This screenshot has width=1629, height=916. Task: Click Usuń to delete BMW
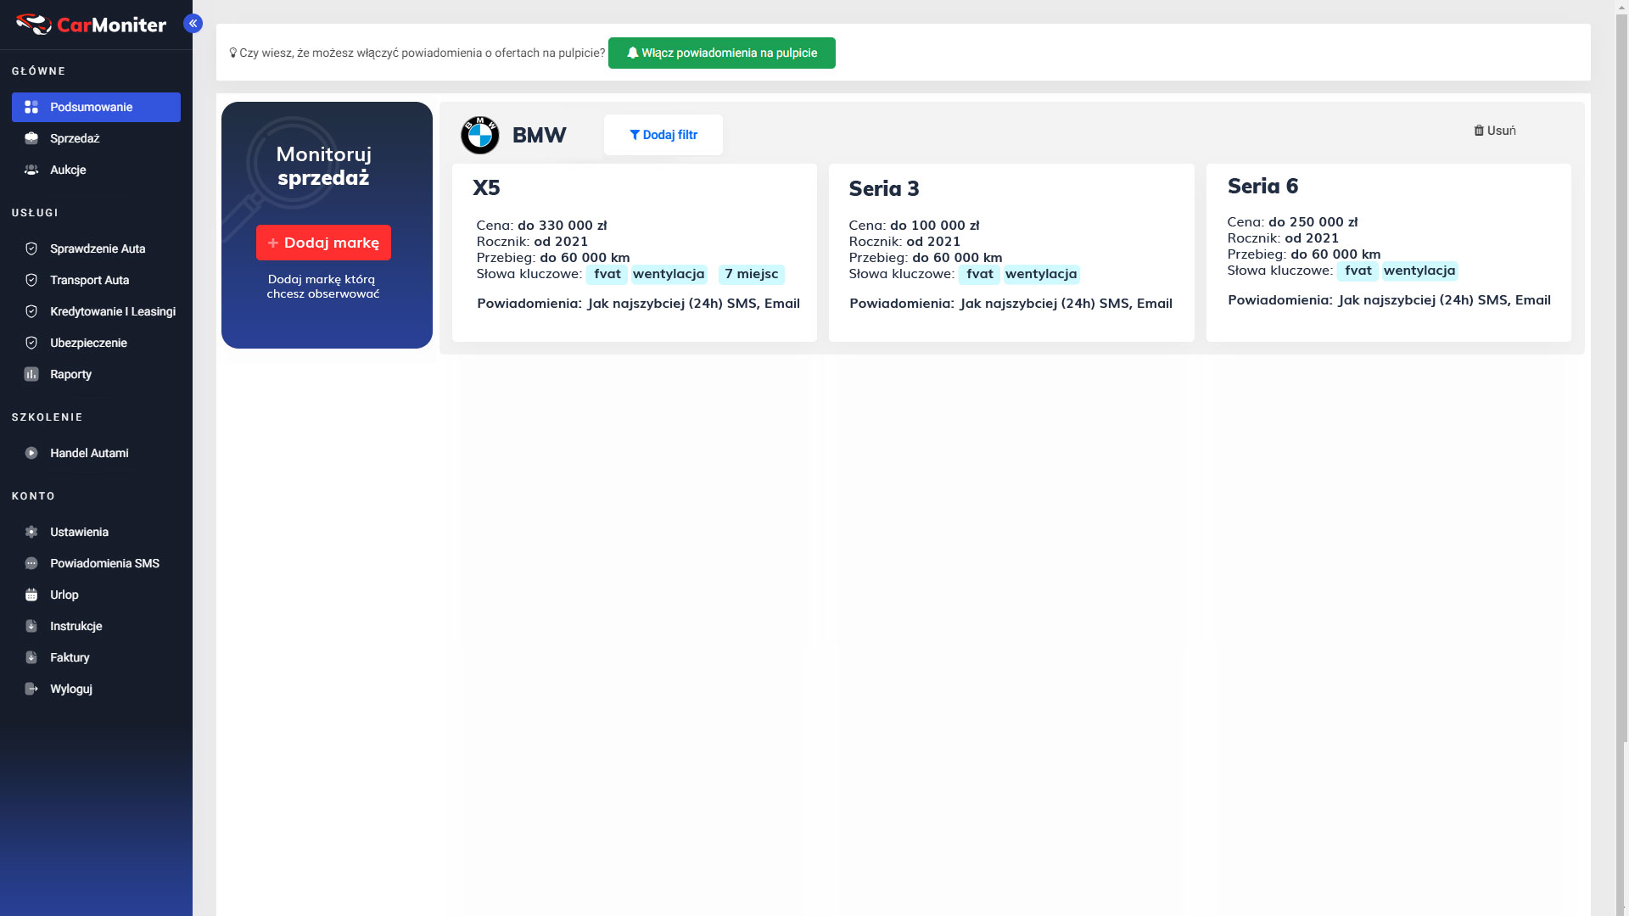(1495, 131)
